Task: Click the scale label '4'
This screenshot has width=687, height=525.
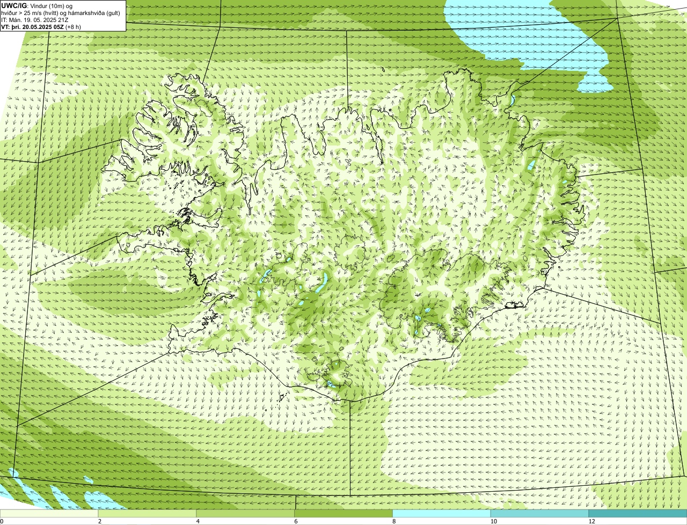Action: [x=198, y=521]
